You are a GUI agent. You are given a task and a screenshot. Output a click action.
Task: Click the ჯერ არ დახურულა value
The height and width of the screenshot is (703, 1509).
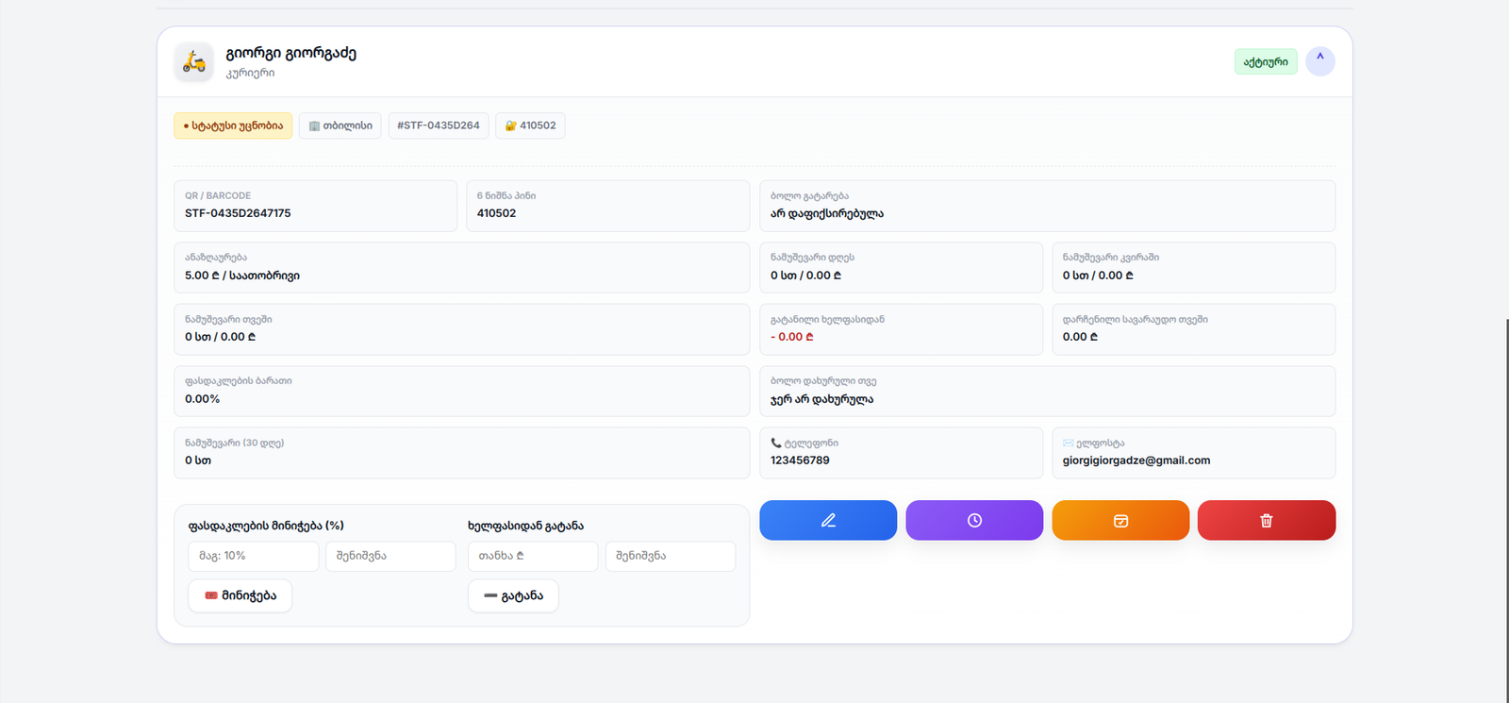point(822,399)
